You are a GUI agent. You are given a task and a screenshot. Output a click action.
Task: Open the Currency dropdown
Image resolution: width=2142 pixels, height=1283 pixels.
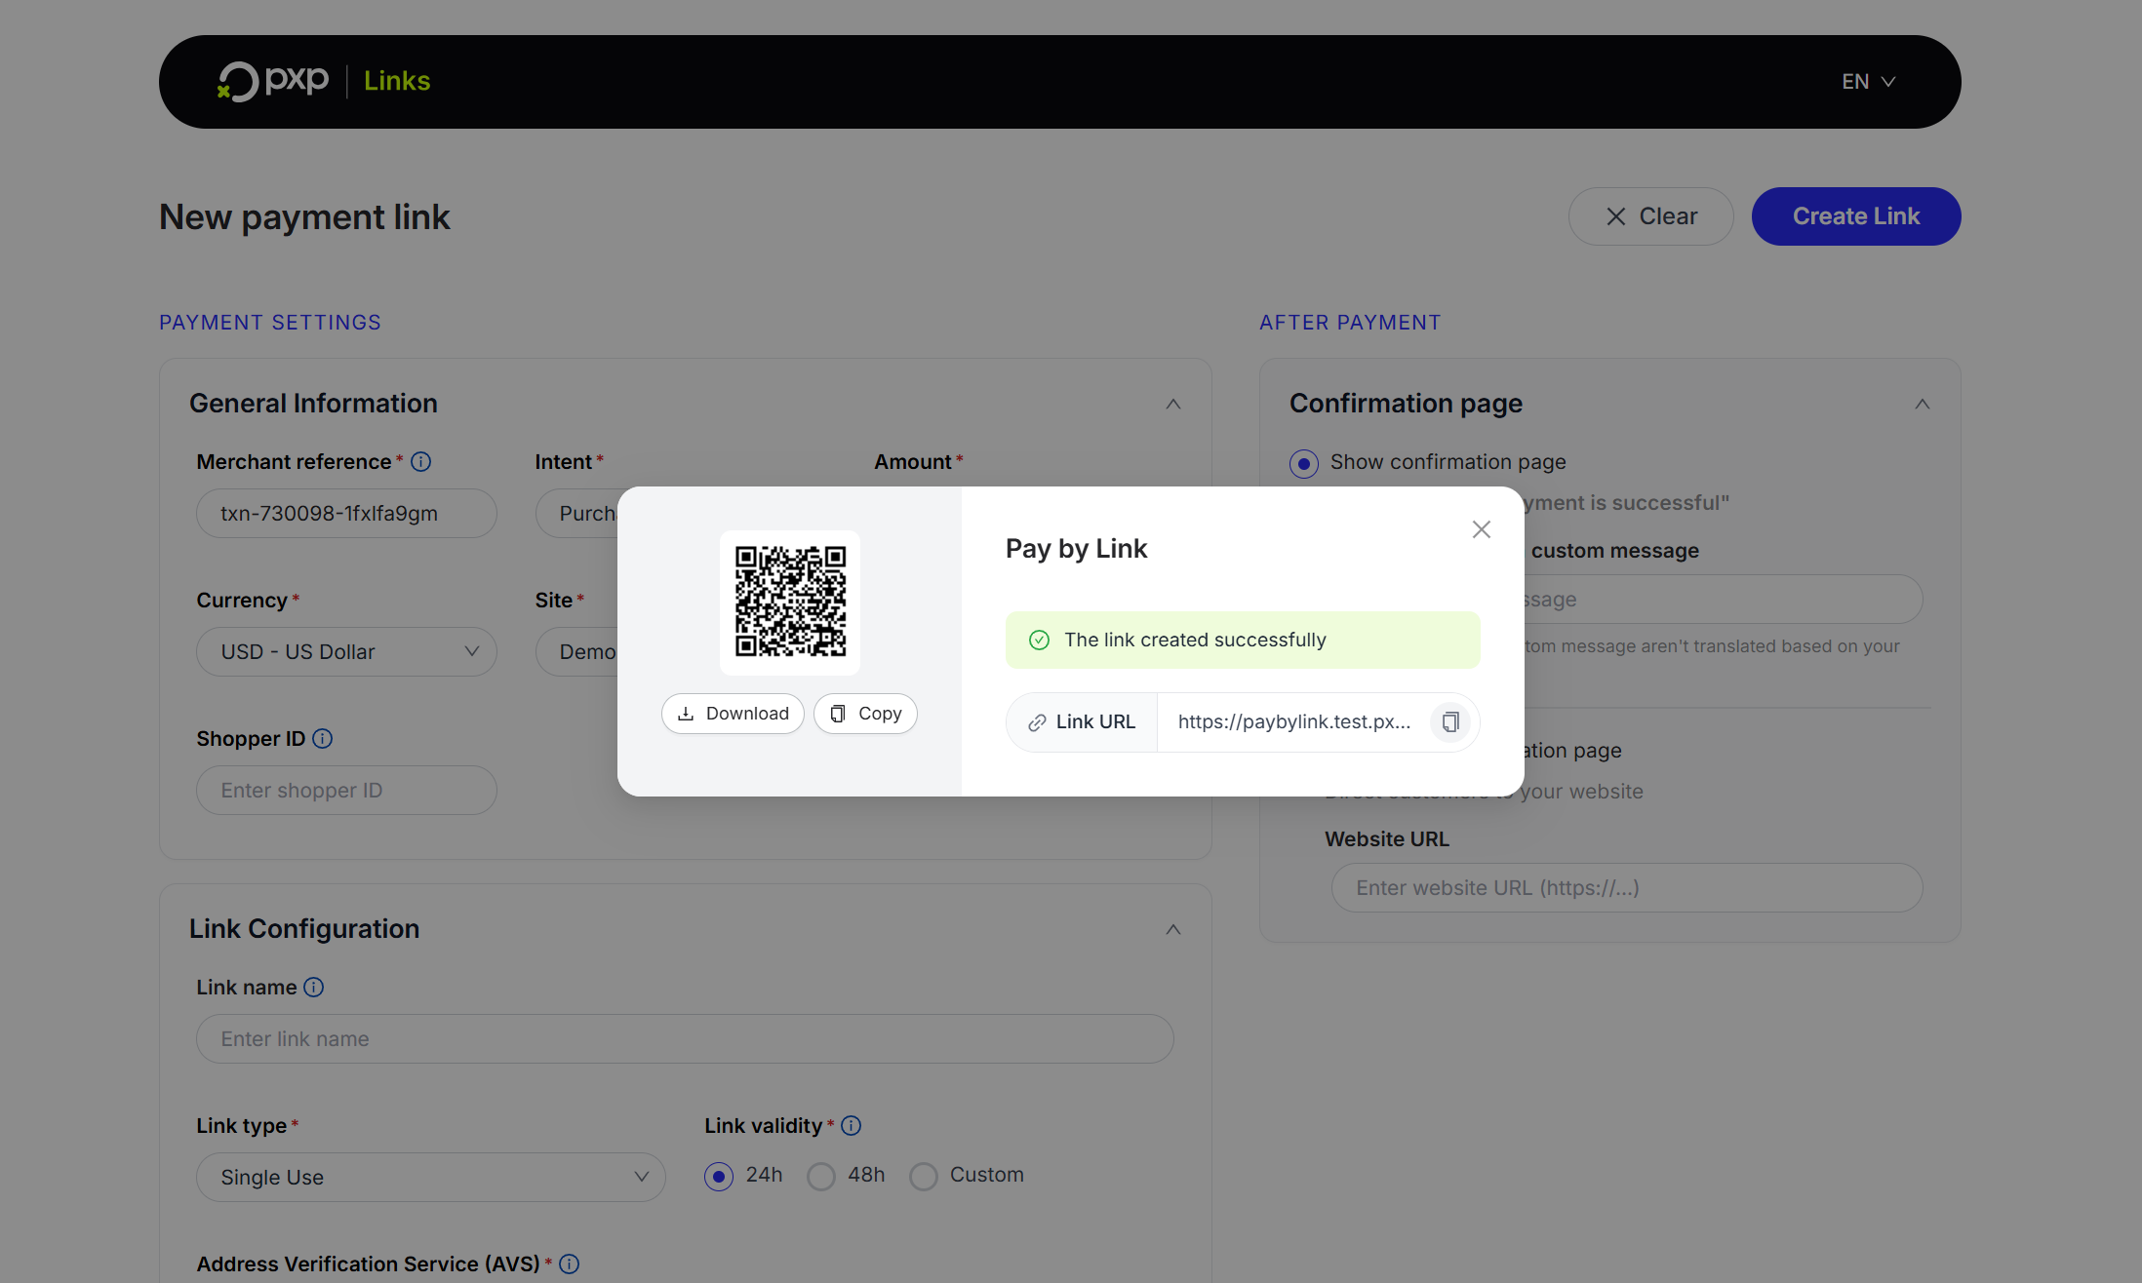pos(346,651)
